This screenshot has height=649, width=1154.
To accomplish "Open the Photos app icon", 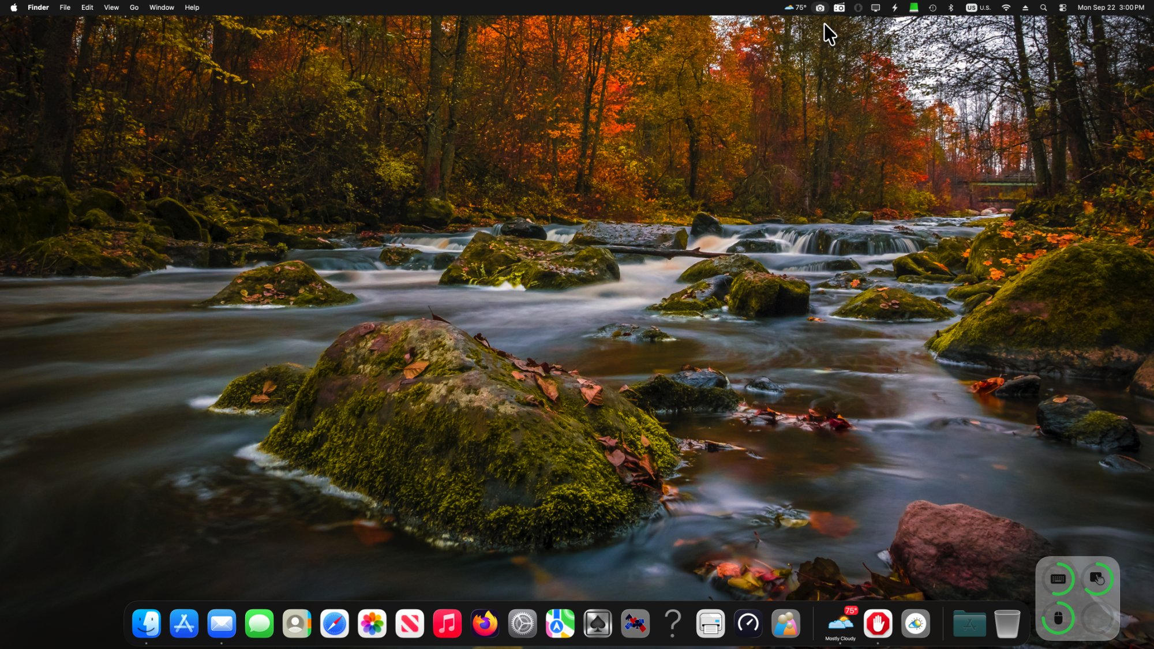I will tap(372, 624).
